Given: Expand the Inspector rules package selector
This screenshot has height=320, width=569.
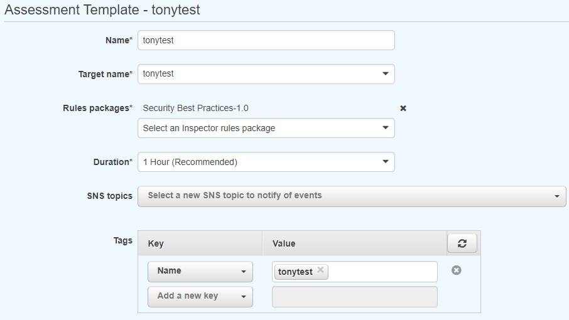Looking at the screenshot, I should (266, 128).
